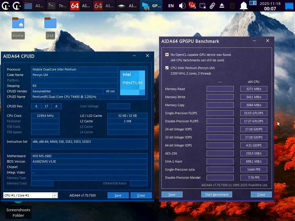Open the CPU #1 / Core #1 dropdown

click(x=30, y=195)
